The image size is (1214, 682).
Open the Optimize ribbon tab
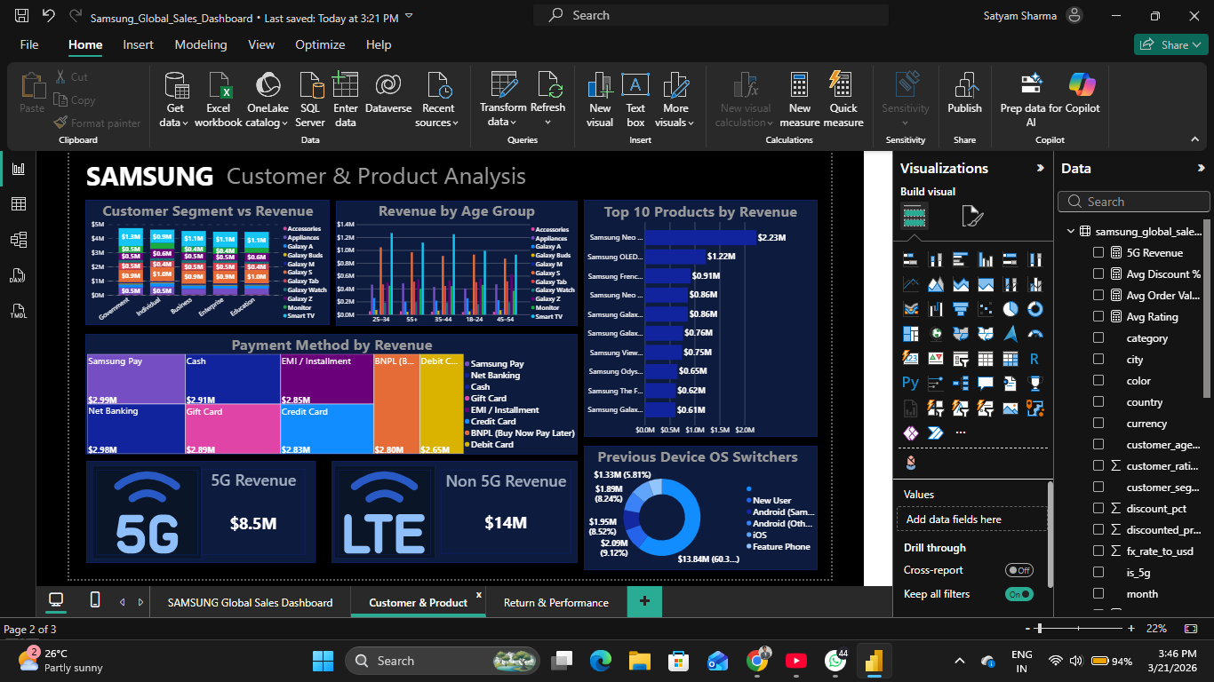[320, 44]
